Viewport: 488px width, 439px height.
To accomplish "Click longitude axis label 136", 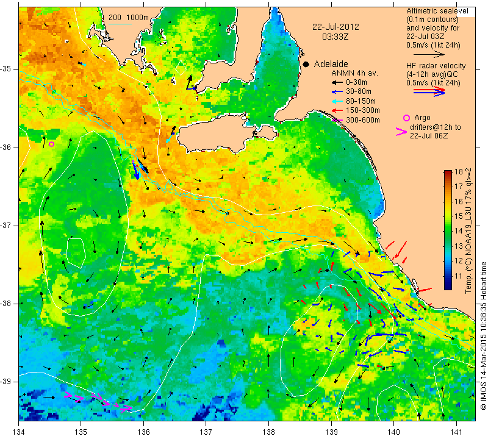I will click(x=143, y=432).
